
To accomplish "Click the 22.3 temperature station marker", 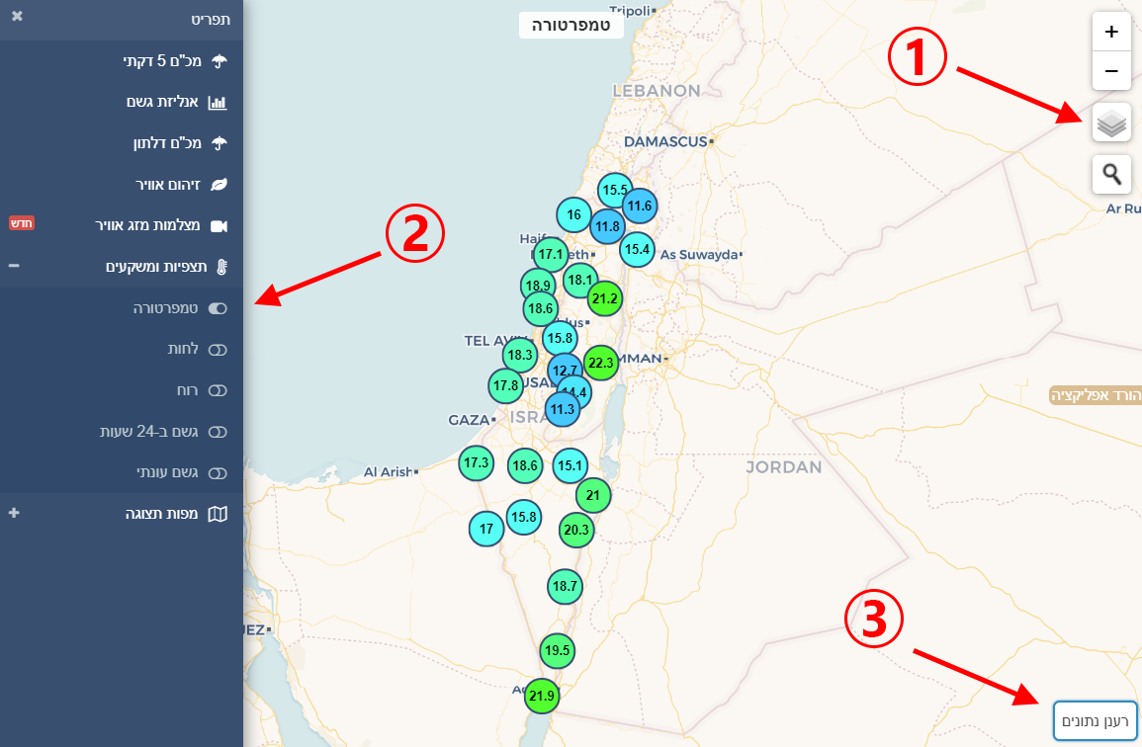I will pos(601,363).
